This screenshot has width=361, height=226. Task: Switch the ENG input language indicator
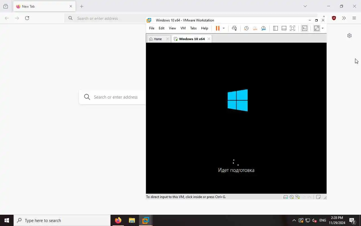click(x=323, y=220)
